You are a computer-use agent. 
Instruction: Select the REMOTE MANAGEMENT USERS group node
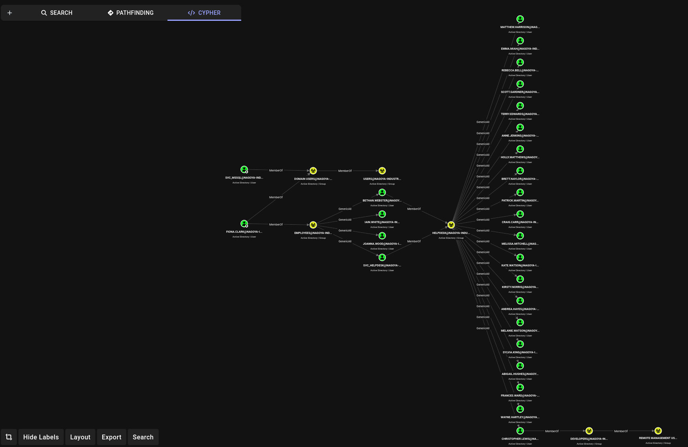[658, 431]
